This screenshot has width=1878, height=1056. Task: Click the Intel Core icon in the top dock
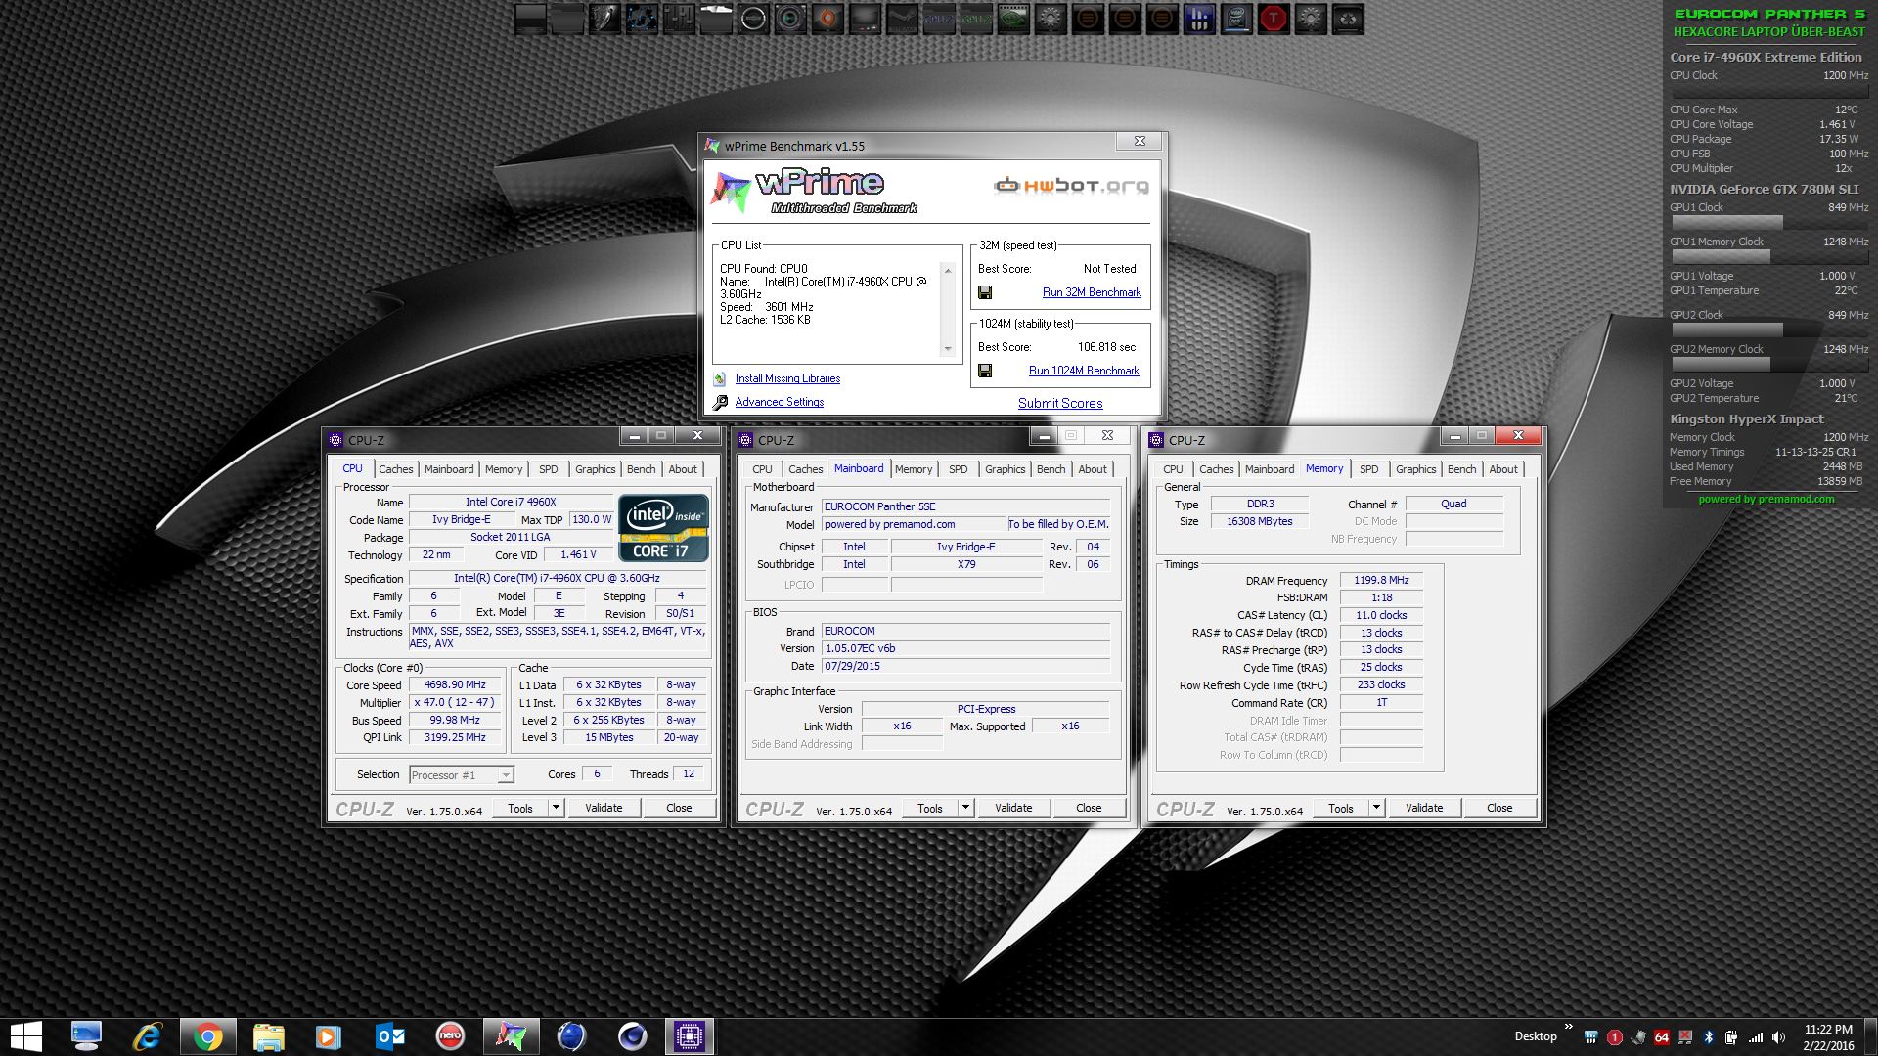[1236, 19]
